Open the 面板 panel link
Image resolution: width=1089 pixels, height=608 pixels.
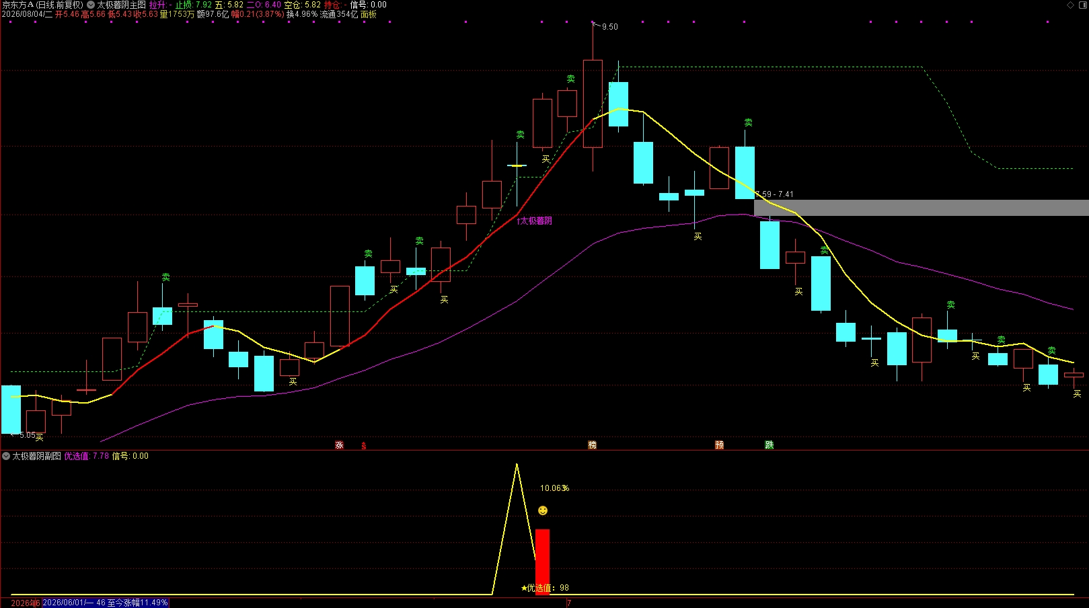pyautogui.click(x=369, y=14)
